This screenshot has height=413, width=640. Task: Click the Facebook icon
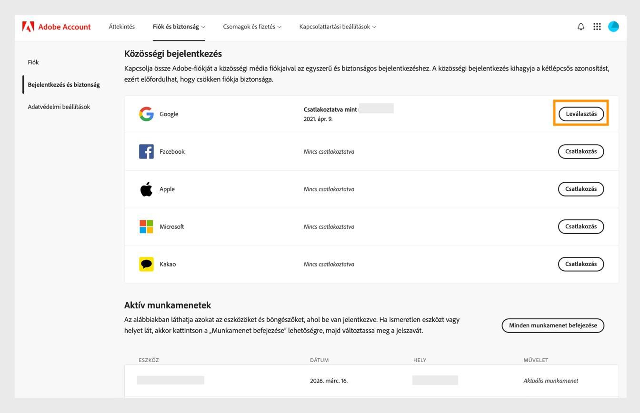tap(147, 151)
